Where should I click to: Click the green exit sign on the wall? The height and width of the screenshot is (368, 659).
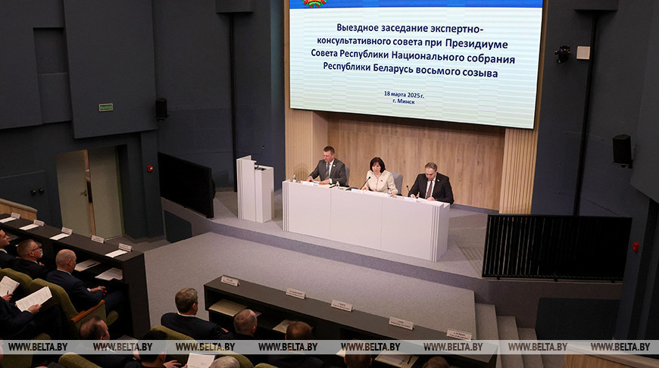(105, 107)
